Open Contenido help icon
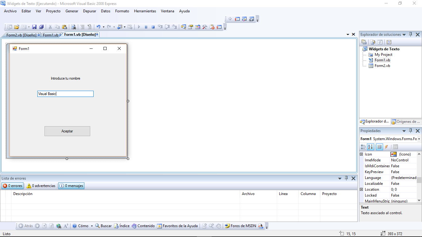Image resolution: width=422 pixels, height=237 pixels. pos(143,226)
